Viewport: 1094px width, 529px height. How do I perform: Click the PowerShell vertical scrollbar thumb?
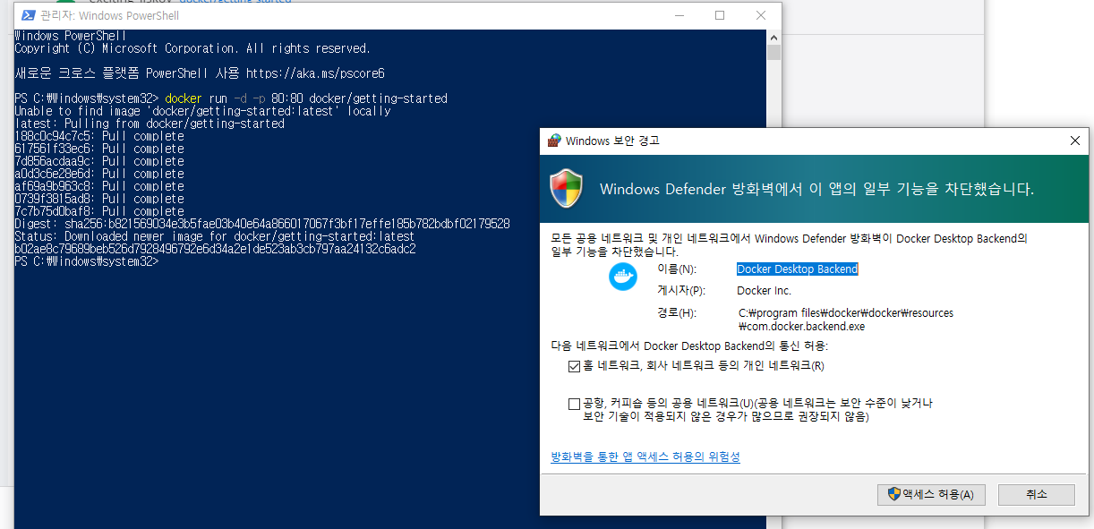(773, 52)
